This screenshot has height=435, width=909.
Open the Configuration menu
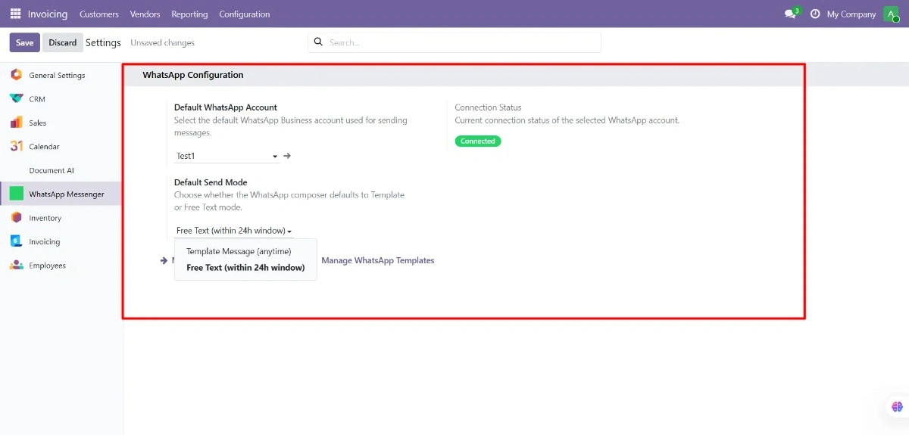point(244,14)
